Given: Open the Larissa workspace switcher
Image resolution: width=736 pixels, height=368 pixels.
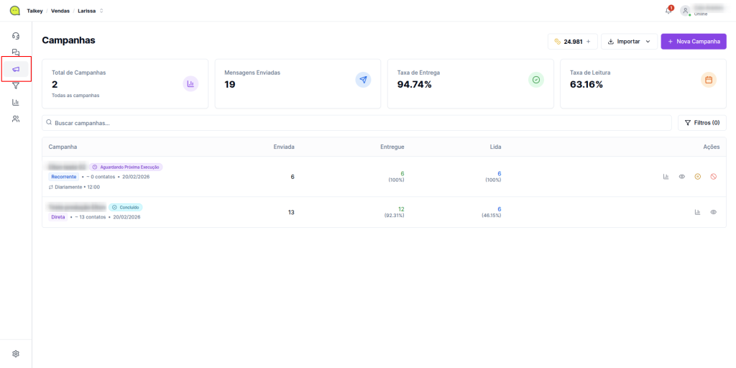Looking at the screenshot, I should click(x=91, y=11).
